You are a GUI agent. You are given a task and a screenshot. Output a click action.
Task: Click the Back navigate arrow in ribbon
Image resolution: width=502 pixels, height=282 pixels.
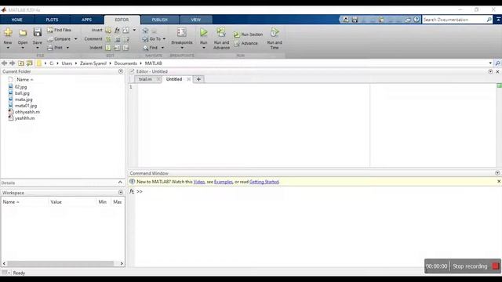[145, 30]
